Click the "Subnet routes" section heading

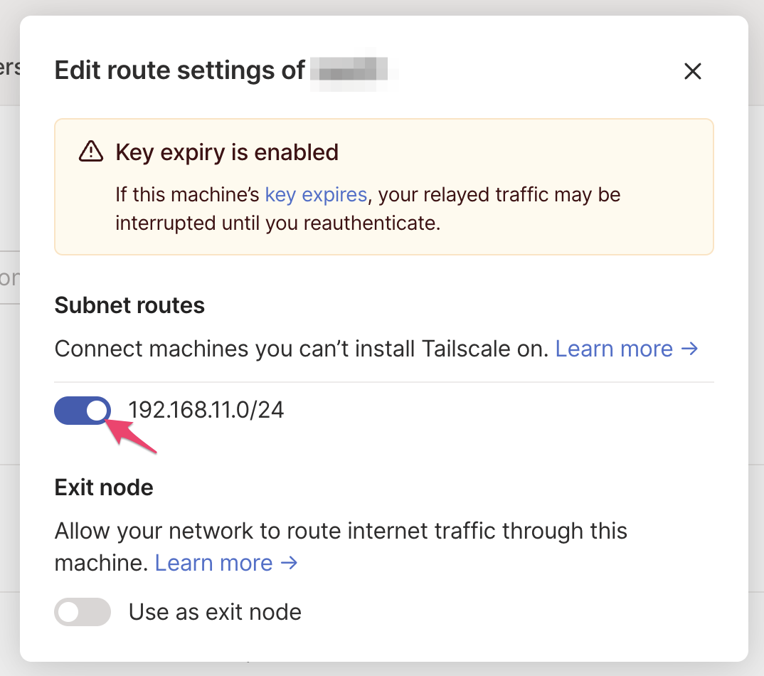[x=129, y=305]
